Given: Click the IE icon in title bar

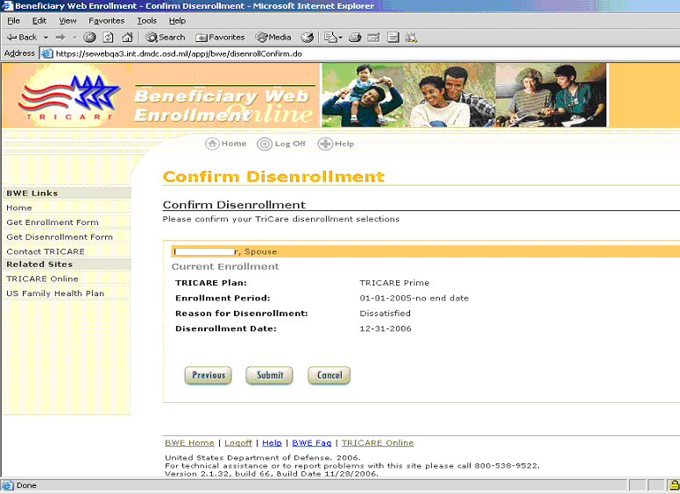Looking at the screenshot, I should coord(7,5).
